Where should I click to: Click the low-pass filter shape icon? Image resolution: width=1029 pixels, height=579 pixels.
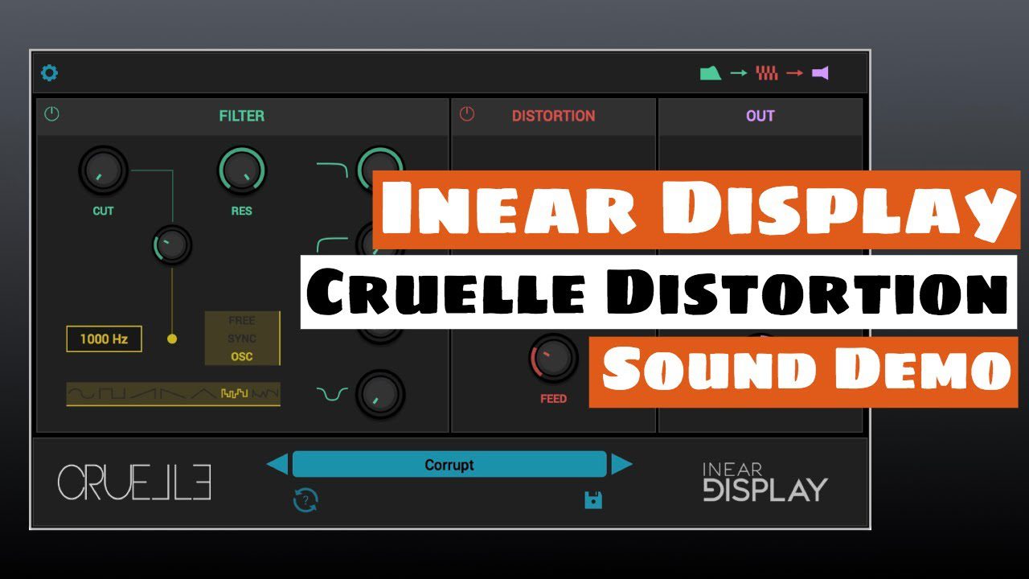click(332, 169)
